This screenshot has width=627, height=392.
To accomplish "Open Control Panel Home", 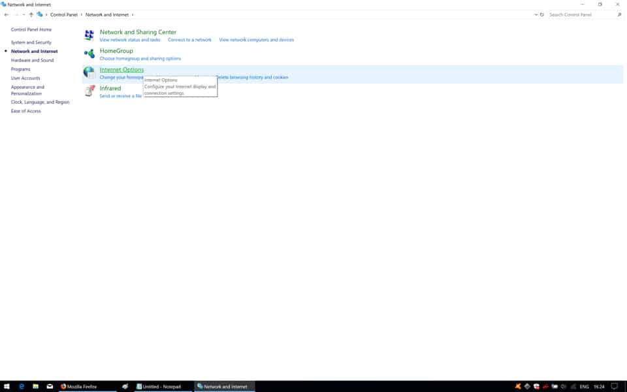I will [x=31, y=29].
